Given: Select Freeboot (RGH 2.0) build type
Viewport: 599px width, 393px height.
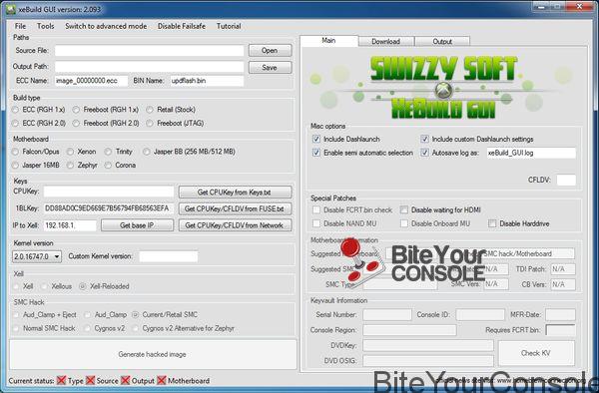Looking at the screenshot, I should coord(106,123).
